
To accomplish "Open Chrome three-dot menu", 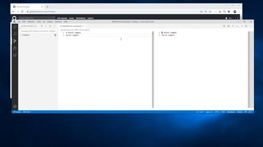I will [x=239, y=11].
